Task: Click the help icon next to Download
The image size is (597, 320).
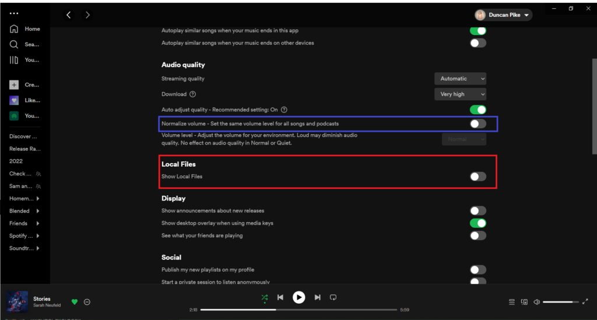Action: pos(192,94)
